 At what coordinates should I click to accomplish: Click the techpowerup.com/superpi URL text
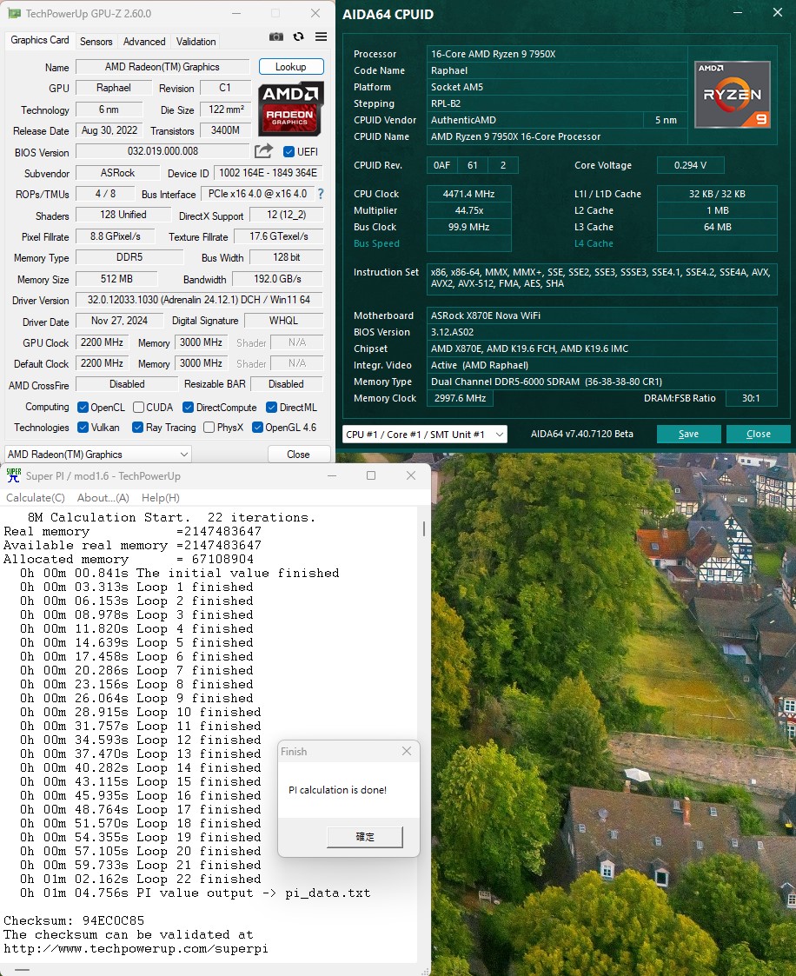coord(136,948)
